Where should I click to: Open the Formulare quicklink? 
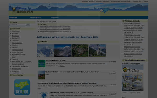pos(15,41)
